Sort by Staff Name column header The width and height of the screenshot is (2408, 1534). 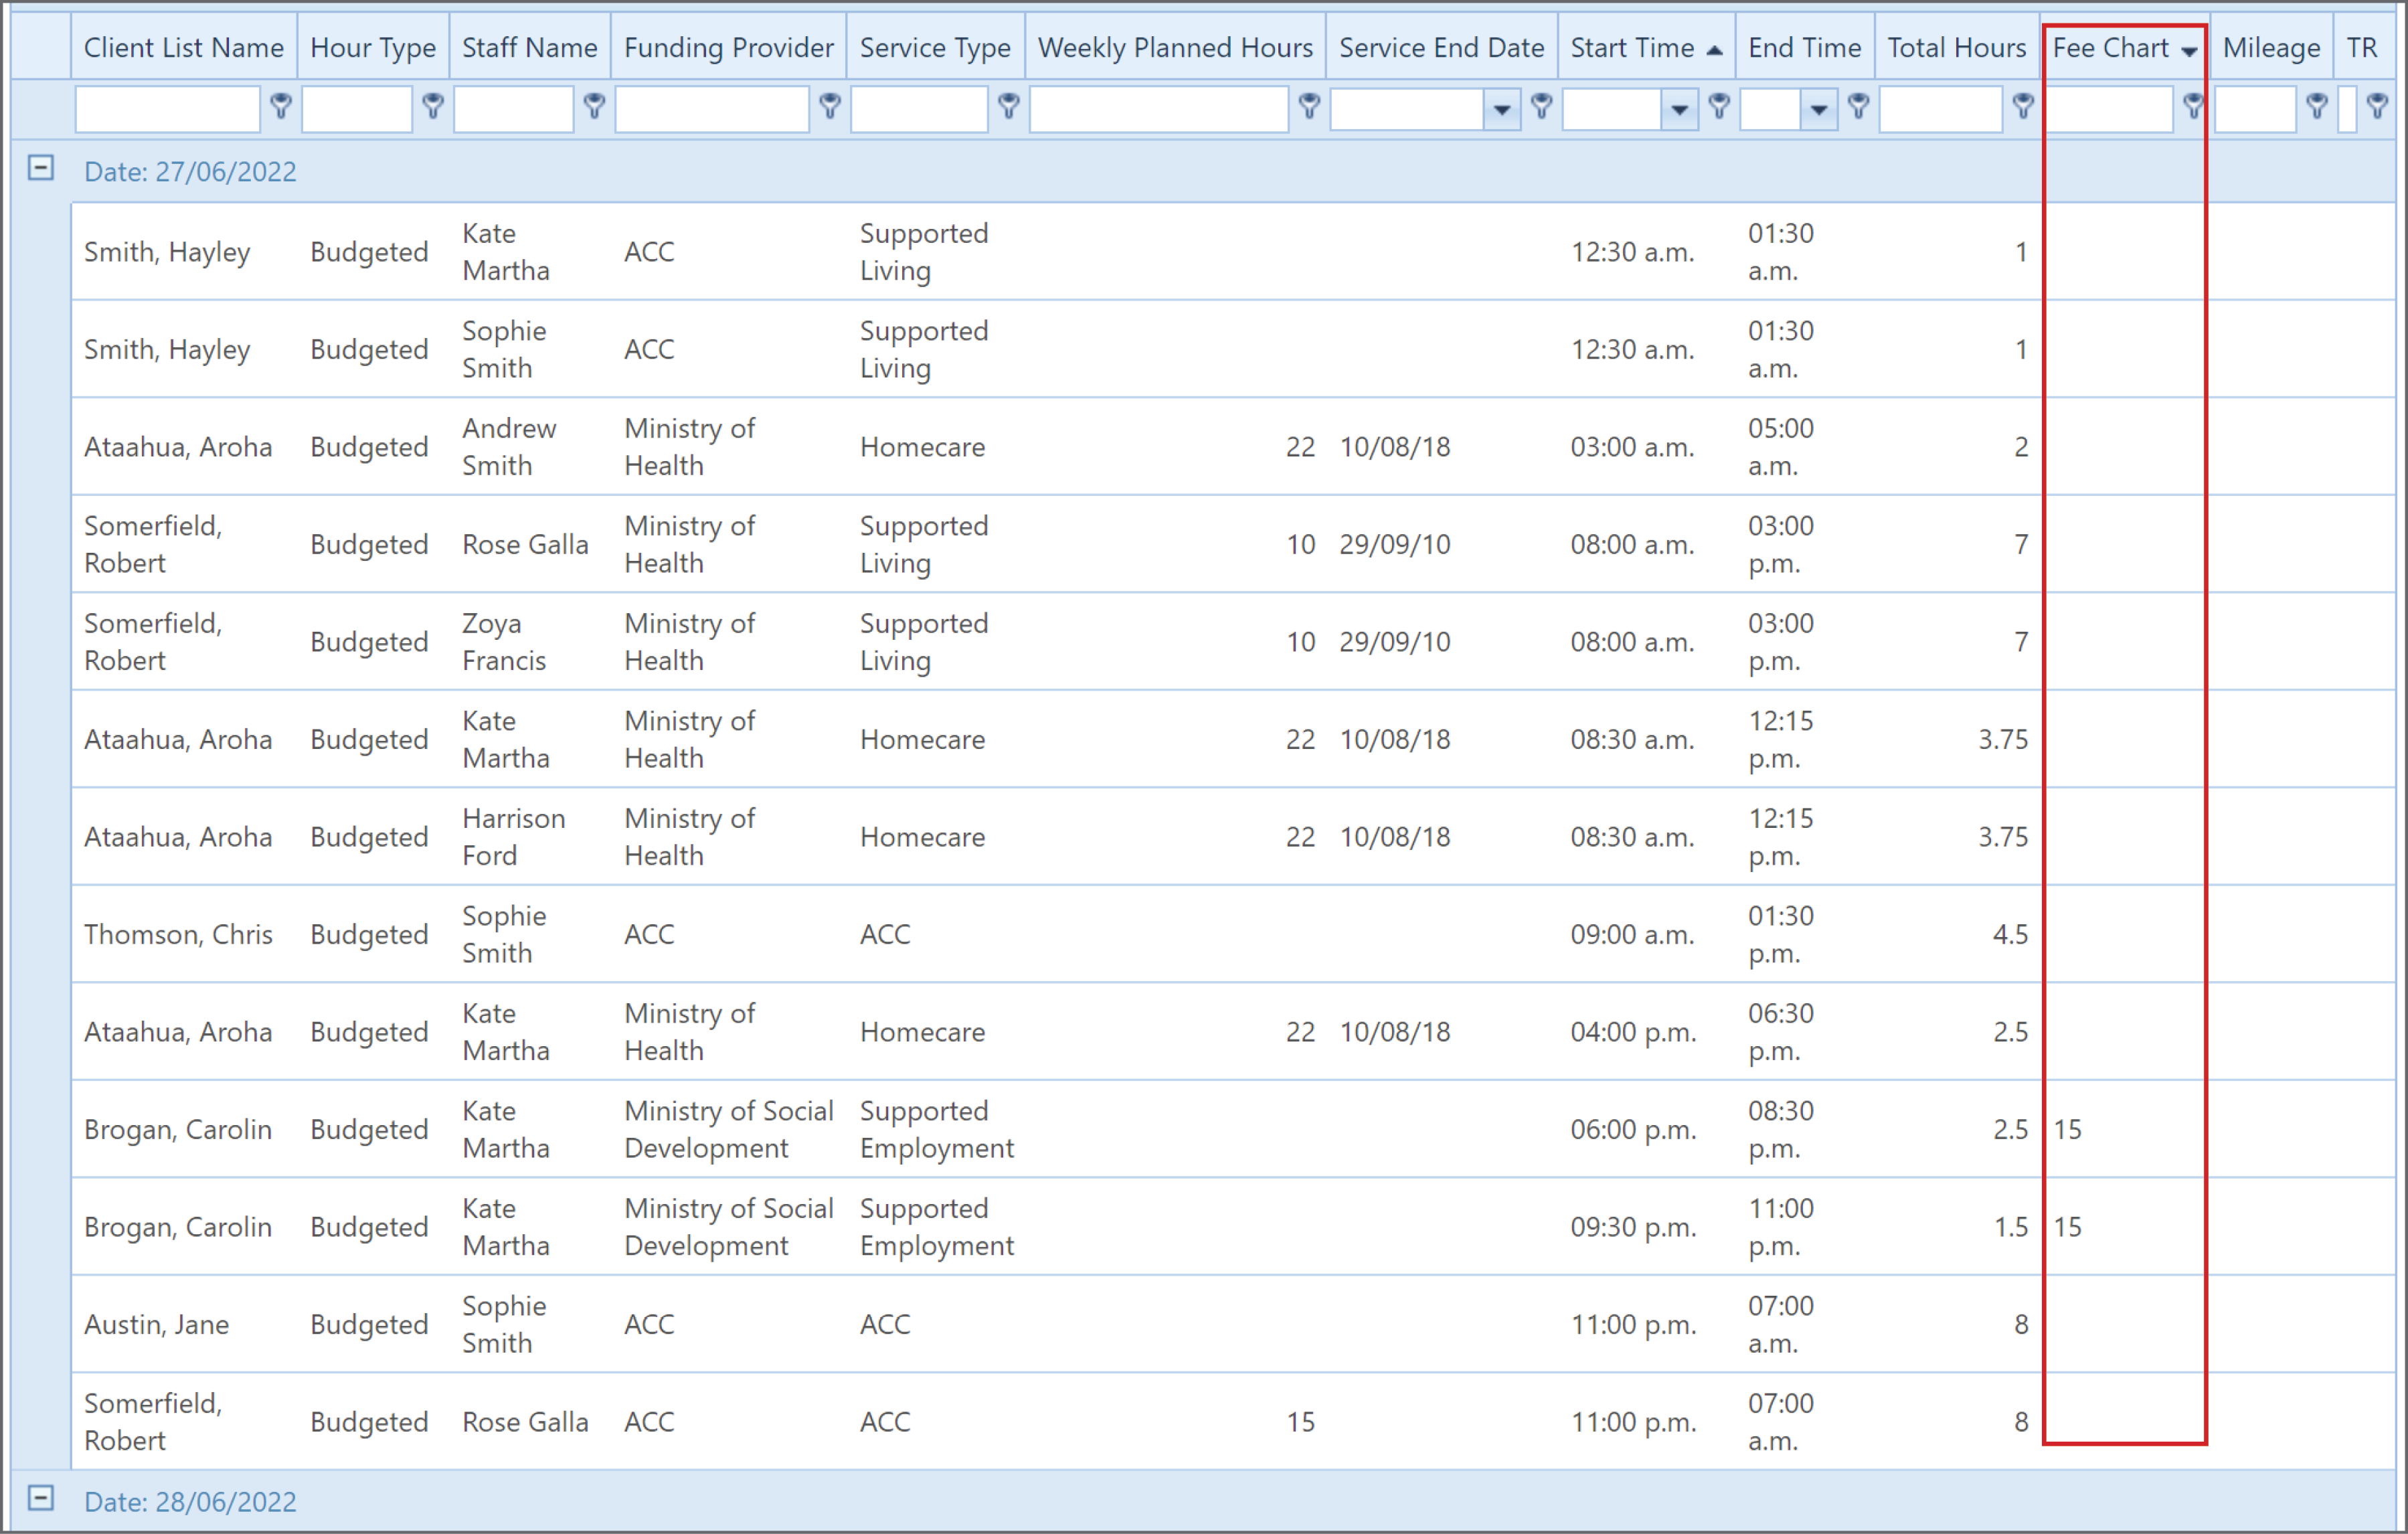(530, 47)
